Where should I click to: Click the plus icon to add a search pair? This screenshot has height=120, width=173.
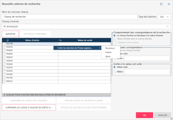coord(4,95)
